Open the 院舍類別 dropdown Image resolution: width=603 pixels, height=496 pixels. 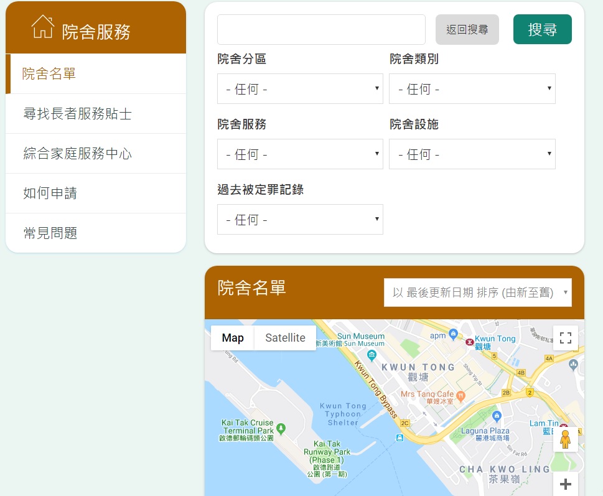(x=472, y=89)
